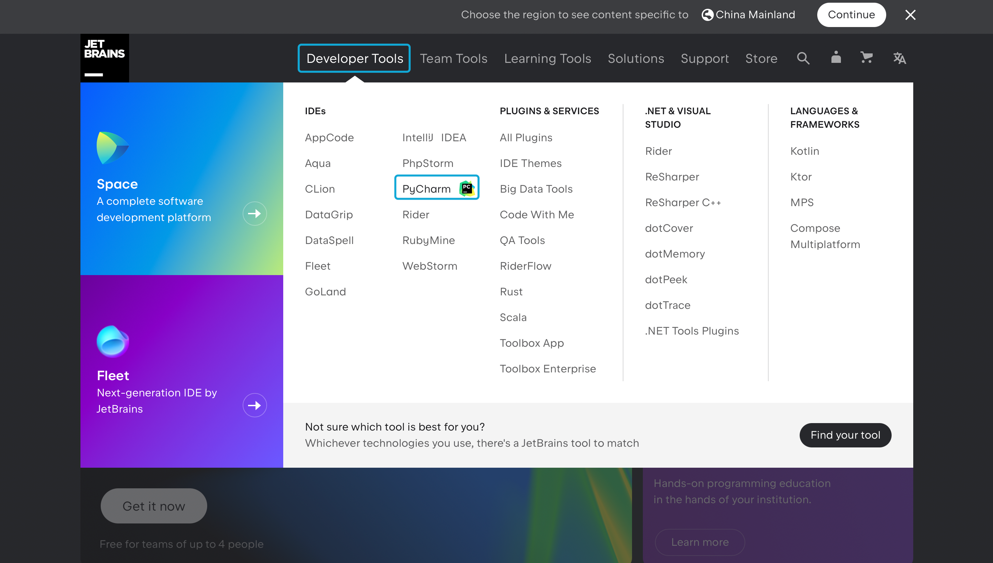Click the Continue button in region banner
Image resolution: width=993 pixels, height=563 pixels.
point(851,15)
